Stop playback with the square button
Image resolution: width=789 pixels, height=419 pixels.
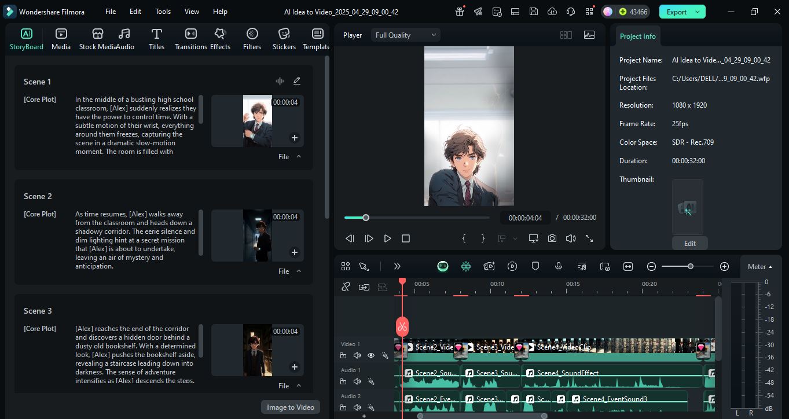point(406,238)
